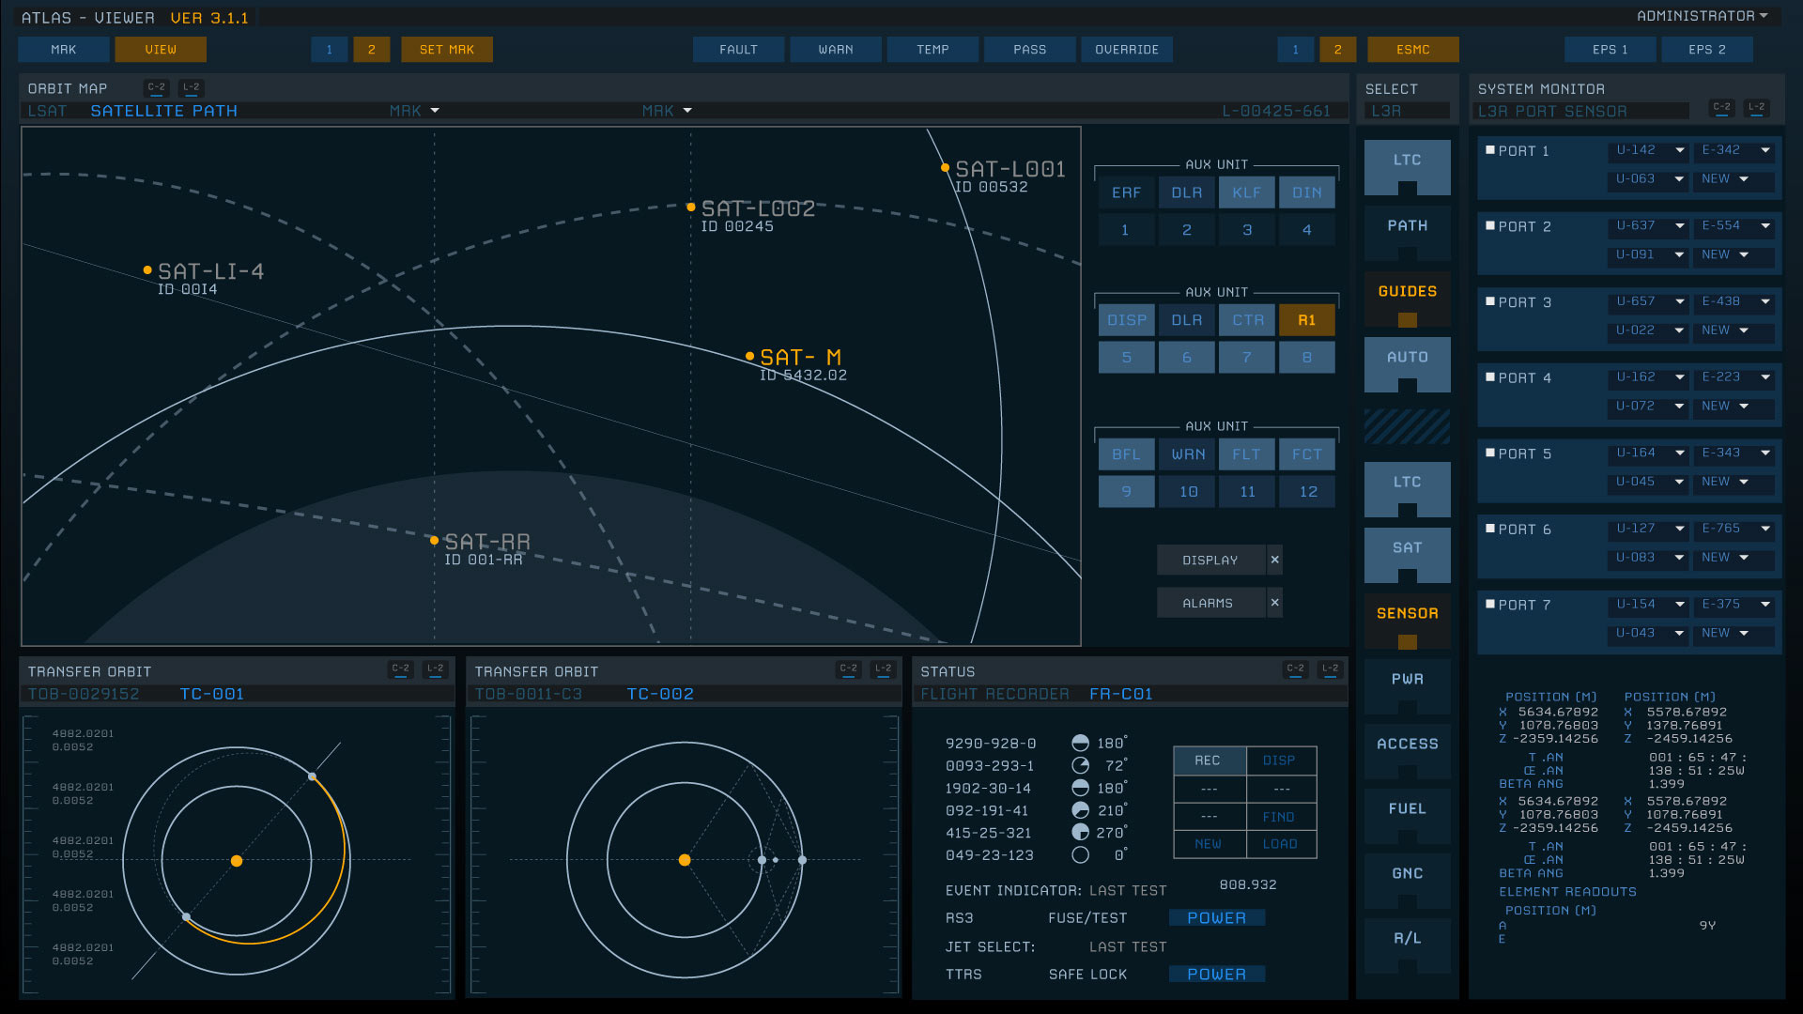Viewport: 1803px width, 1014px height.
Task: Click the orange orbit center point in TC-001
Action: pos(237,861)
